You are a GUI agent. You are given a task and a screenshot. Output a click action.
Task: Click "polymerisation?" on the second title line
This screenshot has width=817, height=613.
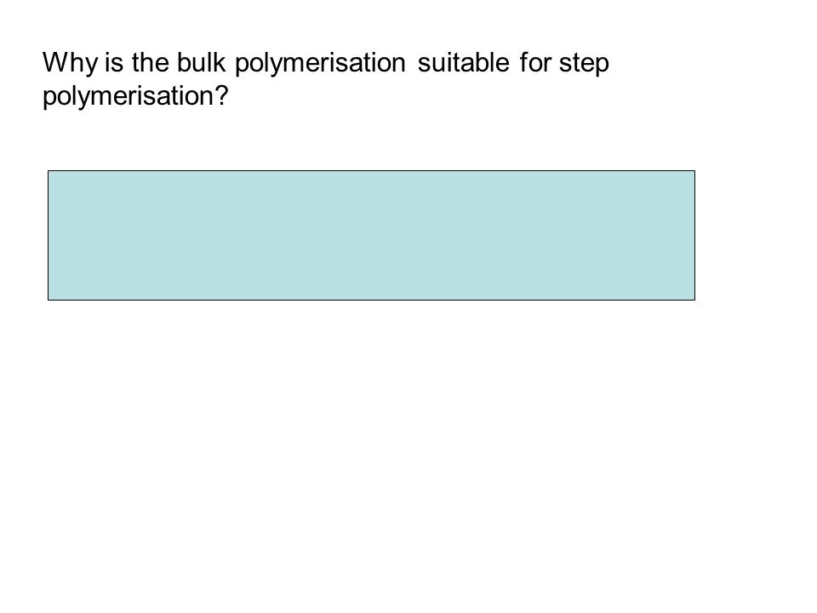tap(135, 96)
